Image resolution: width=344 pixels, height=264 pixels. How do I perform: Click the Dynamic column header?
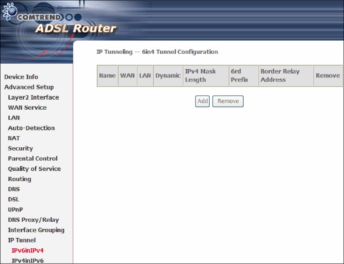coord(168,76)
